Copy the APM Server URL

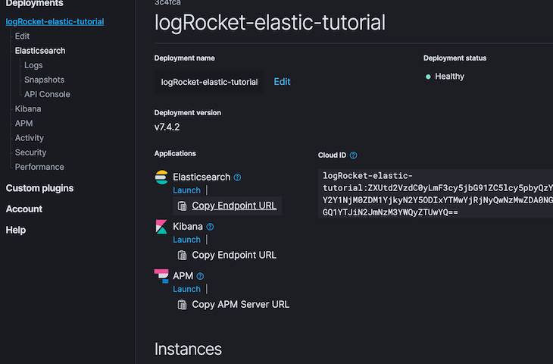[241, 305]
